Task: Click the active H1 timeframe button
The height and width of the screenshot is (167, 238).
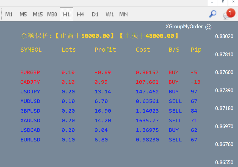Action: click(66, 14)
